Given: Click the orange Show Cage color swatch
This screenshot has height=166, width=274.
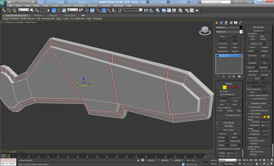Looking at the screenshot, I should 265,117.
